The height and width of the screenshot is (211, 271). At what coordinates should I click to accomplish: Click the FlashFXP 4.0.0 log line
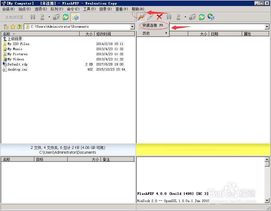click(x=173, y=194)
